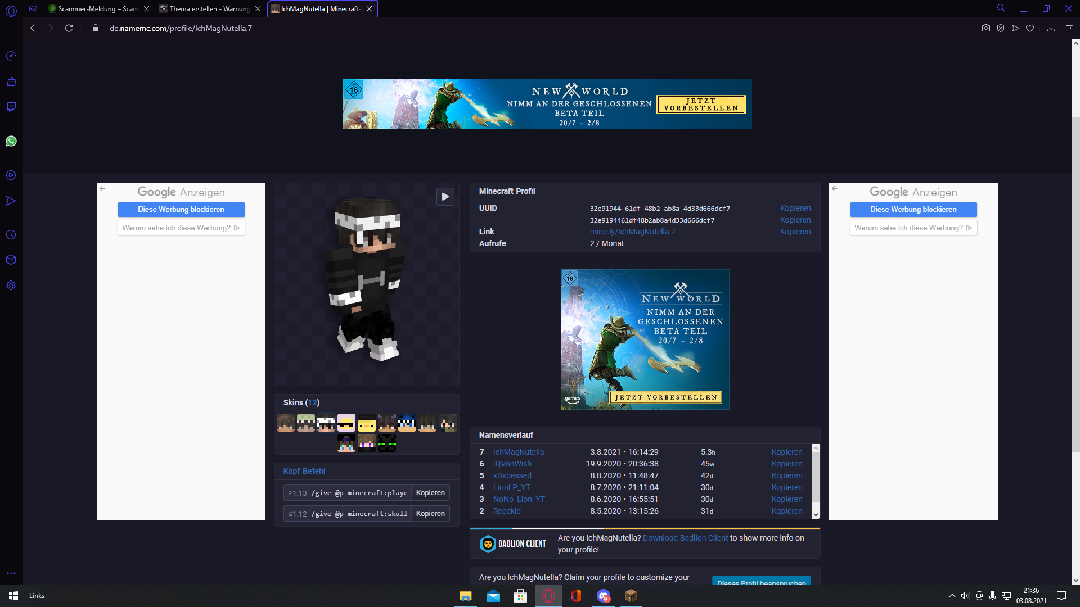Viewport: 1080px width, 607px height.
Task: Open the Opera GX main menu logo
Action: coord(11,11)
